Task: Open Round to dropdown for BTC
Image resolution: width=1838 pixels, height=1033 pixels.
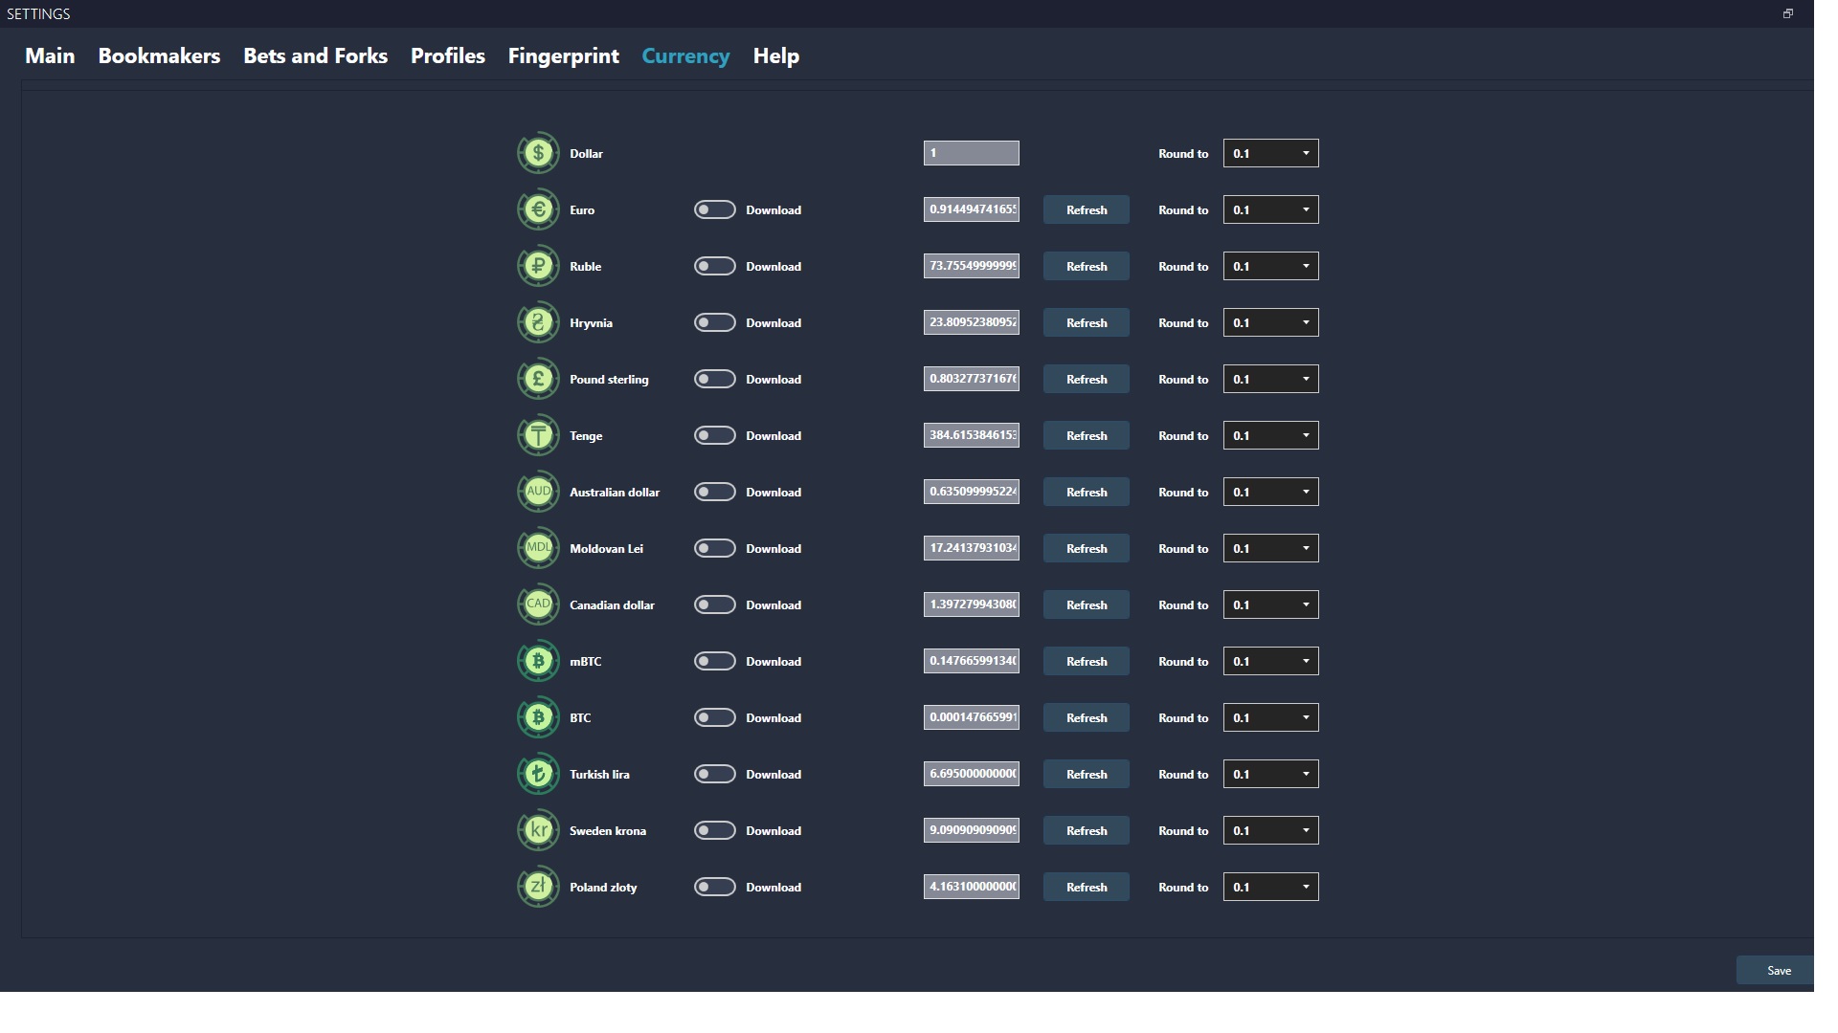Action: (x=1271, y=717)
